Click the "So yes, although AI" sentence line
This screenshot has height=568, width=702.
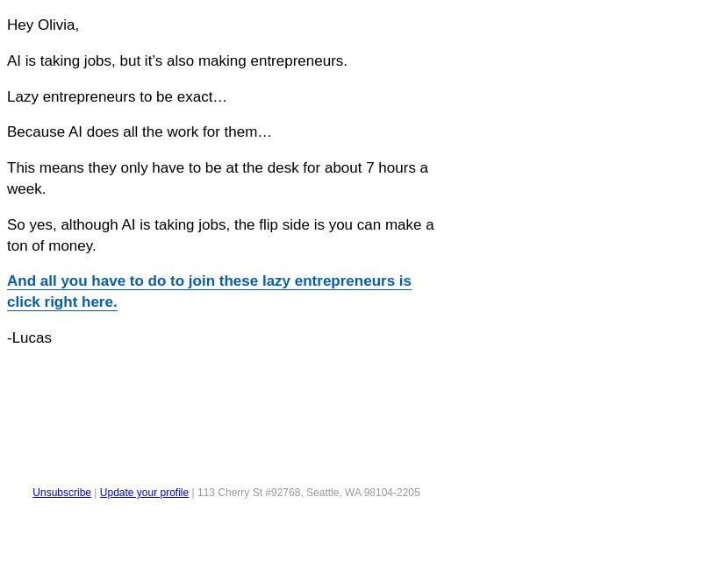(x=220, y=224)
